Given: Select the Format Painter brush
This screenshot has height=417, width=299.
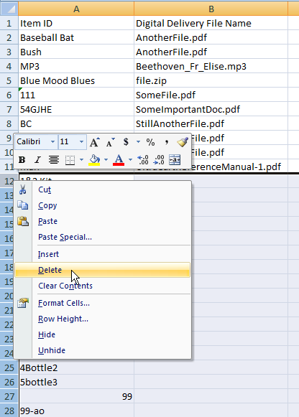Looking at the screenshot, I should point(183,142).
